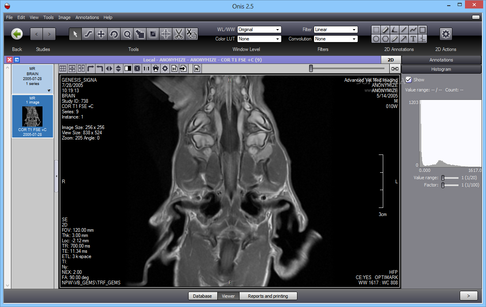Image resolution: width=486 pixels, height=307 pixels.
Task: Select the angle annotation tool
Action: [395, 30]
